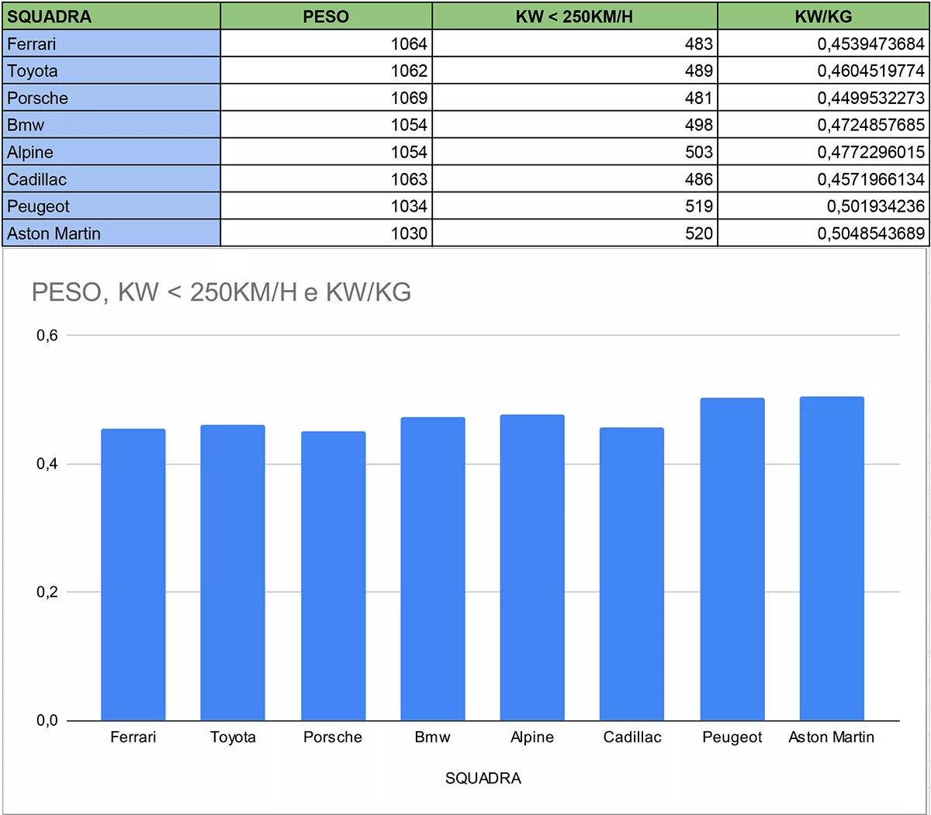
Task: Click the 0,6 vertical axis label
Action: point(47,336)
